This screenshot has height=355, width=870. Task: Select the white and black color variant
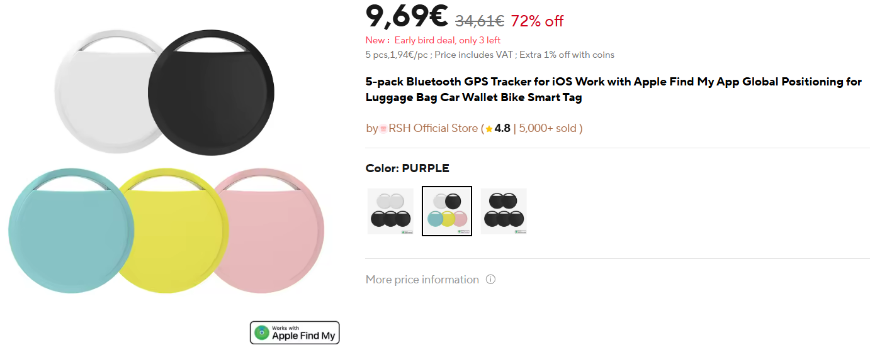pyautogui.click(x=390, y=211)
